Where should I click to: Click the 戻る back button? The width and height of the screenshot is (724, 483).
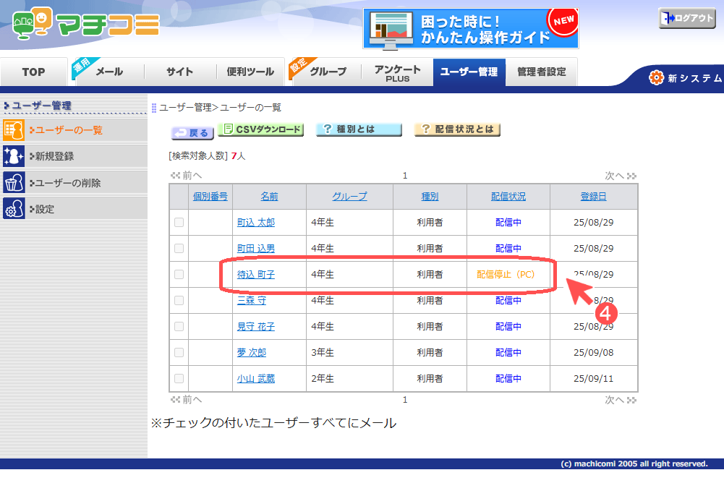click(192, 133)
